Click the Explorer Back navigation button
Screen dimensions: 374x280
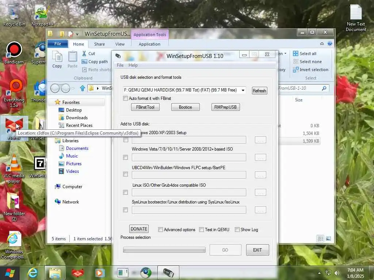point(55,88)
